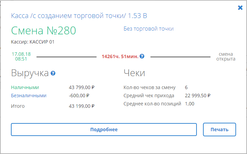Click the help icon beside shift duration

coord(142,56)
